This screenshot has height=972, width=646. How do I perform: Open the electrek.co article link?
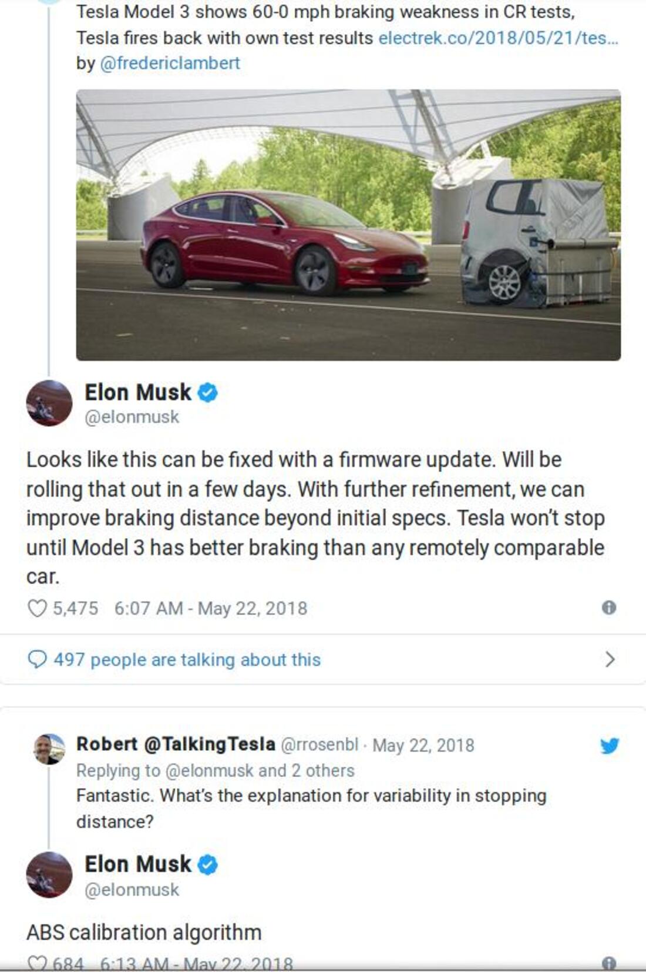click(x=498, y=38)
